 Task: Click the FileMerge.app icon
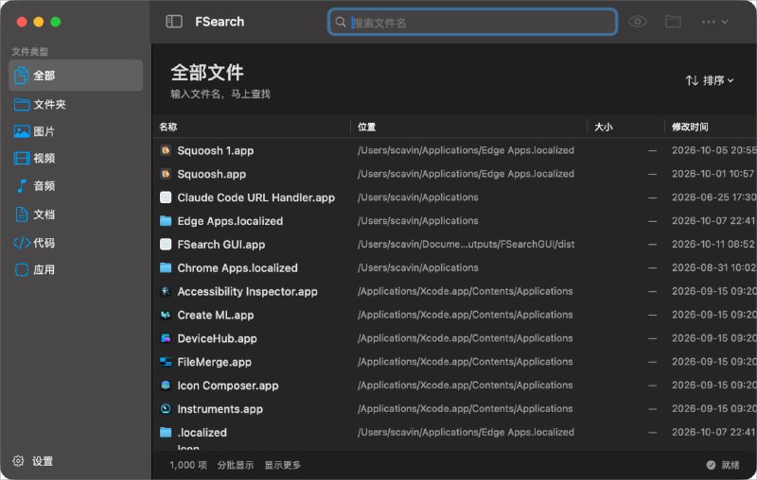[x=166, y=362]
